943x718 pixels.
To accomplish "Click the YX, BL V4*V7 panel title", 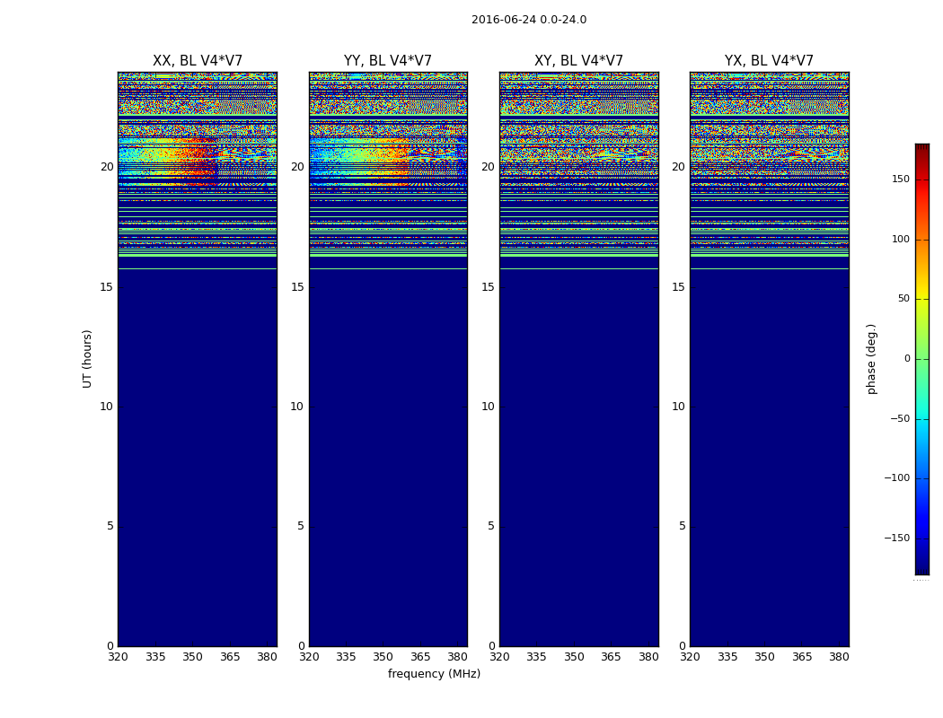I will point(769,61).
